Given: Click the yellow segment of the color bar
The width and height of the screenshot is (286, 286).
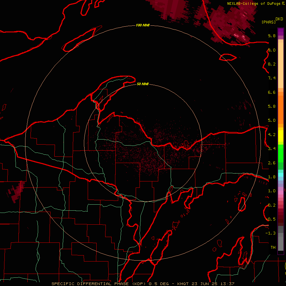Looking at the screenshot, I should click(x=281, y=136).
